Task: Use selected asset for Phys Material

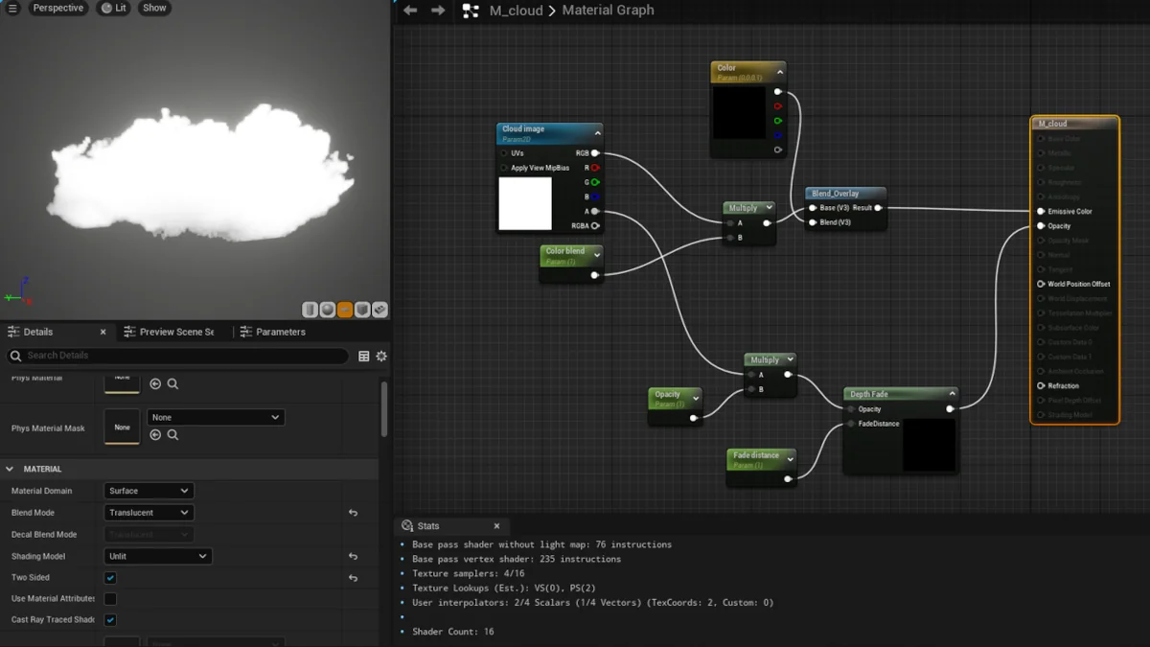Action: 155,383
